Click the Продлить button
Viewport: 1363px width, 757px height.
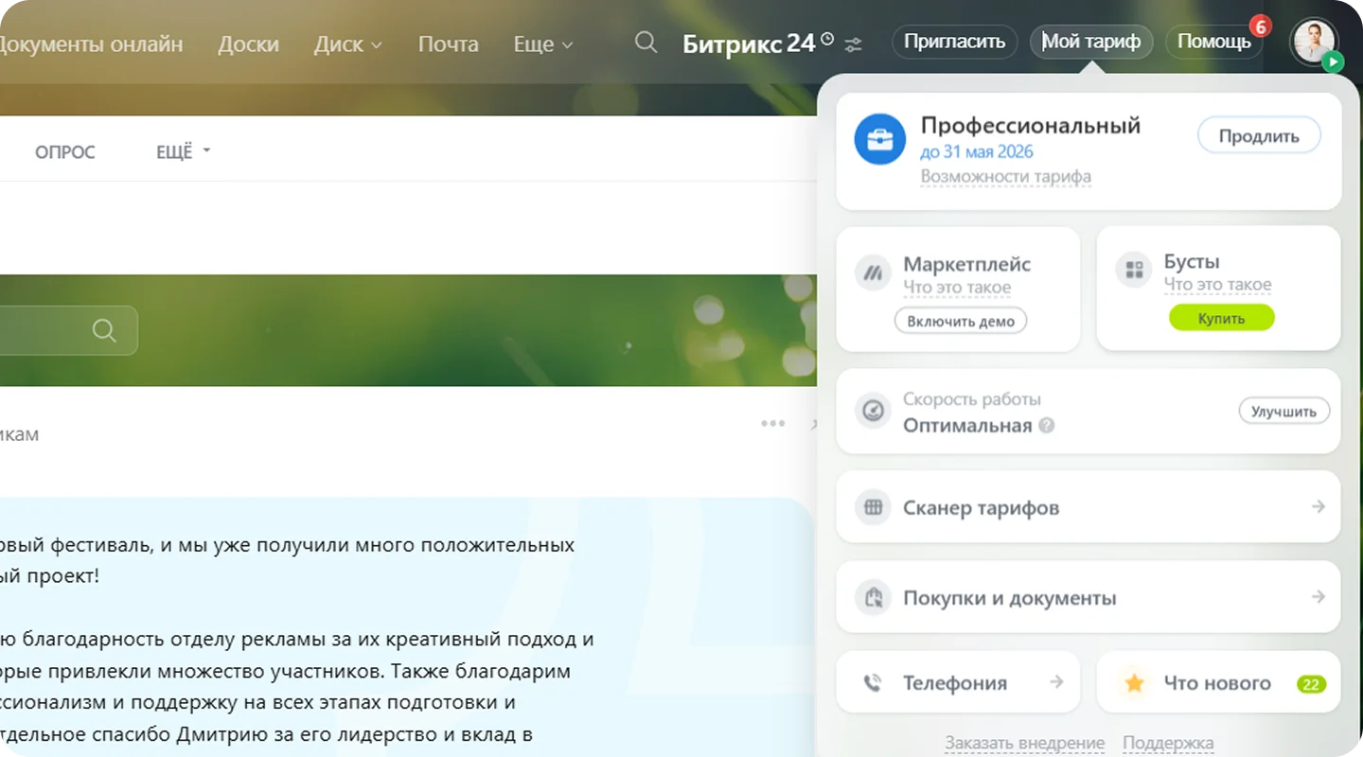pos(1258,136)
